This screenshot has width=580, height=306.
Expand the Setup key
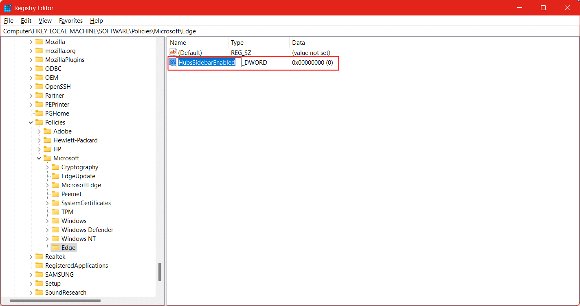31,284
